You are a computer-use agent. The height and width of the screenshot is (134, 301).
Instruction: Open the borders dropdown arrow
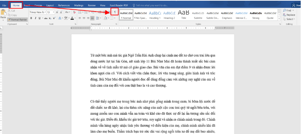(x=115, y=18)
